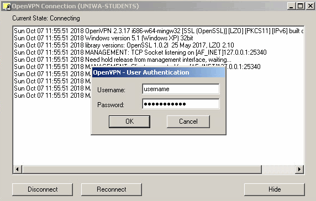This screenshot has width=316, height=201.
Task: Click the 'Password:' label
Action: (110, 105)
